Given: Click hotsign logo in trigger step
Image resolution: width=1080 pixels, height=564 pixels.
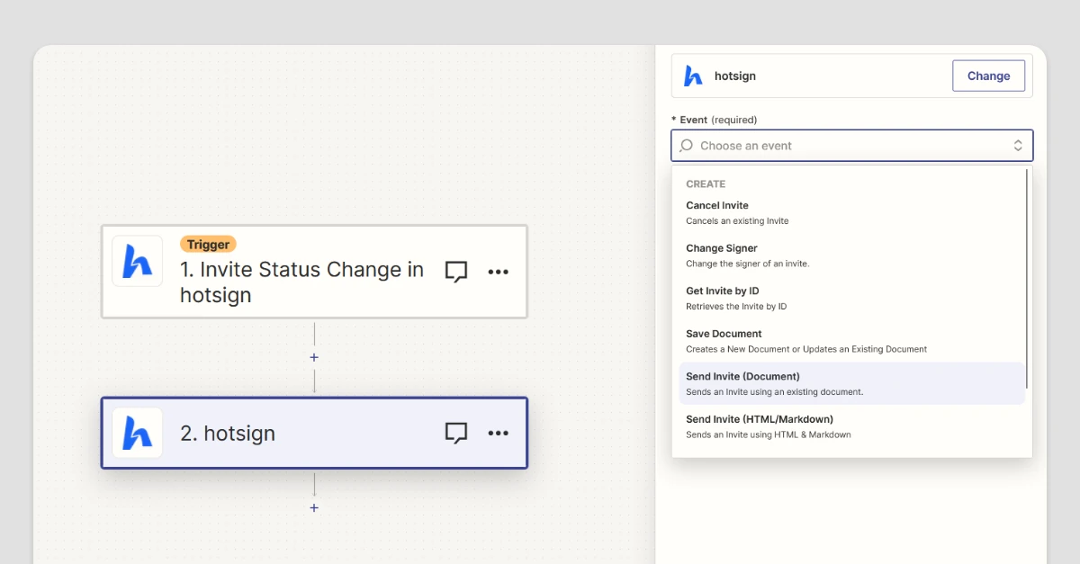Looking at the screenshot, I should [x=137, y=261].
